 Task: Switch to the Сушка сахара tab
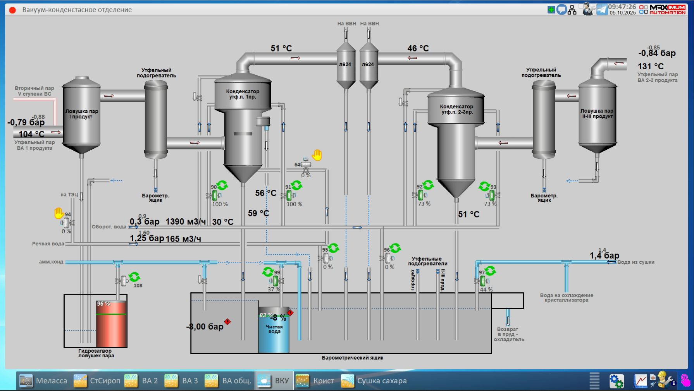[374, 381]
